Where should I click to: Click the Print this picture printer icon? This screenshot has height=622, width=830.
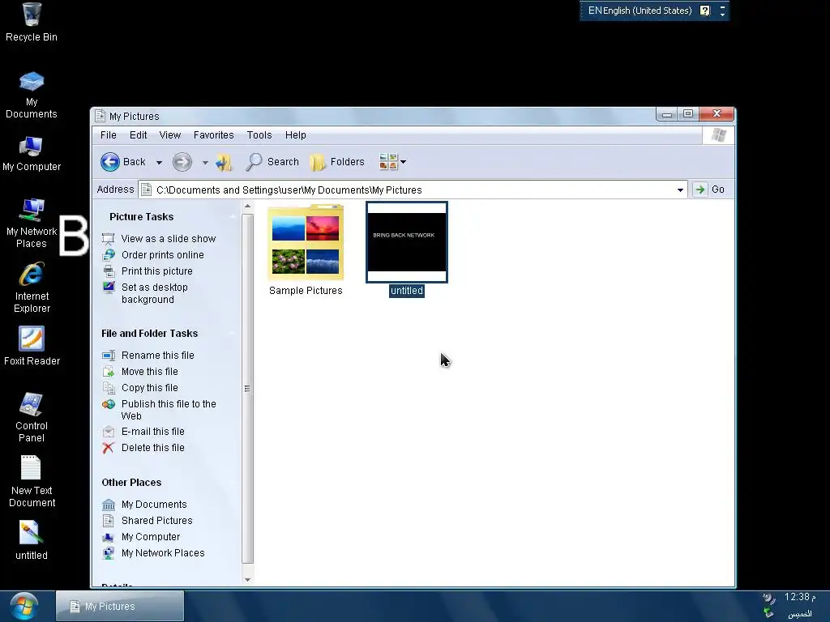(x=109, y=271)
